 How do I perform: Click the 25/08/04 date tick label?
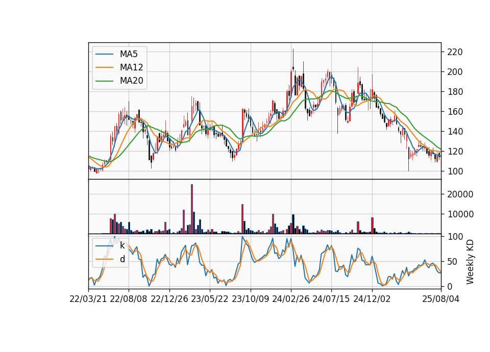pyautogui.click(x=441, y=299)
